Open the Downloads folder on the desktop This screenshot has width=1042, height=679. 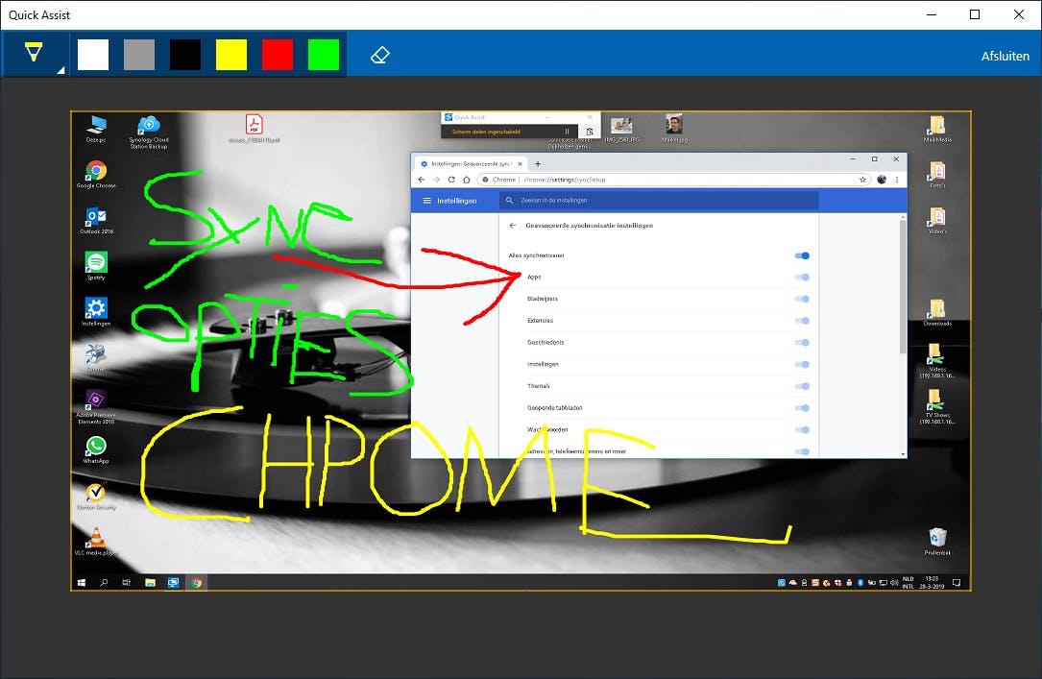pos(937,311)
